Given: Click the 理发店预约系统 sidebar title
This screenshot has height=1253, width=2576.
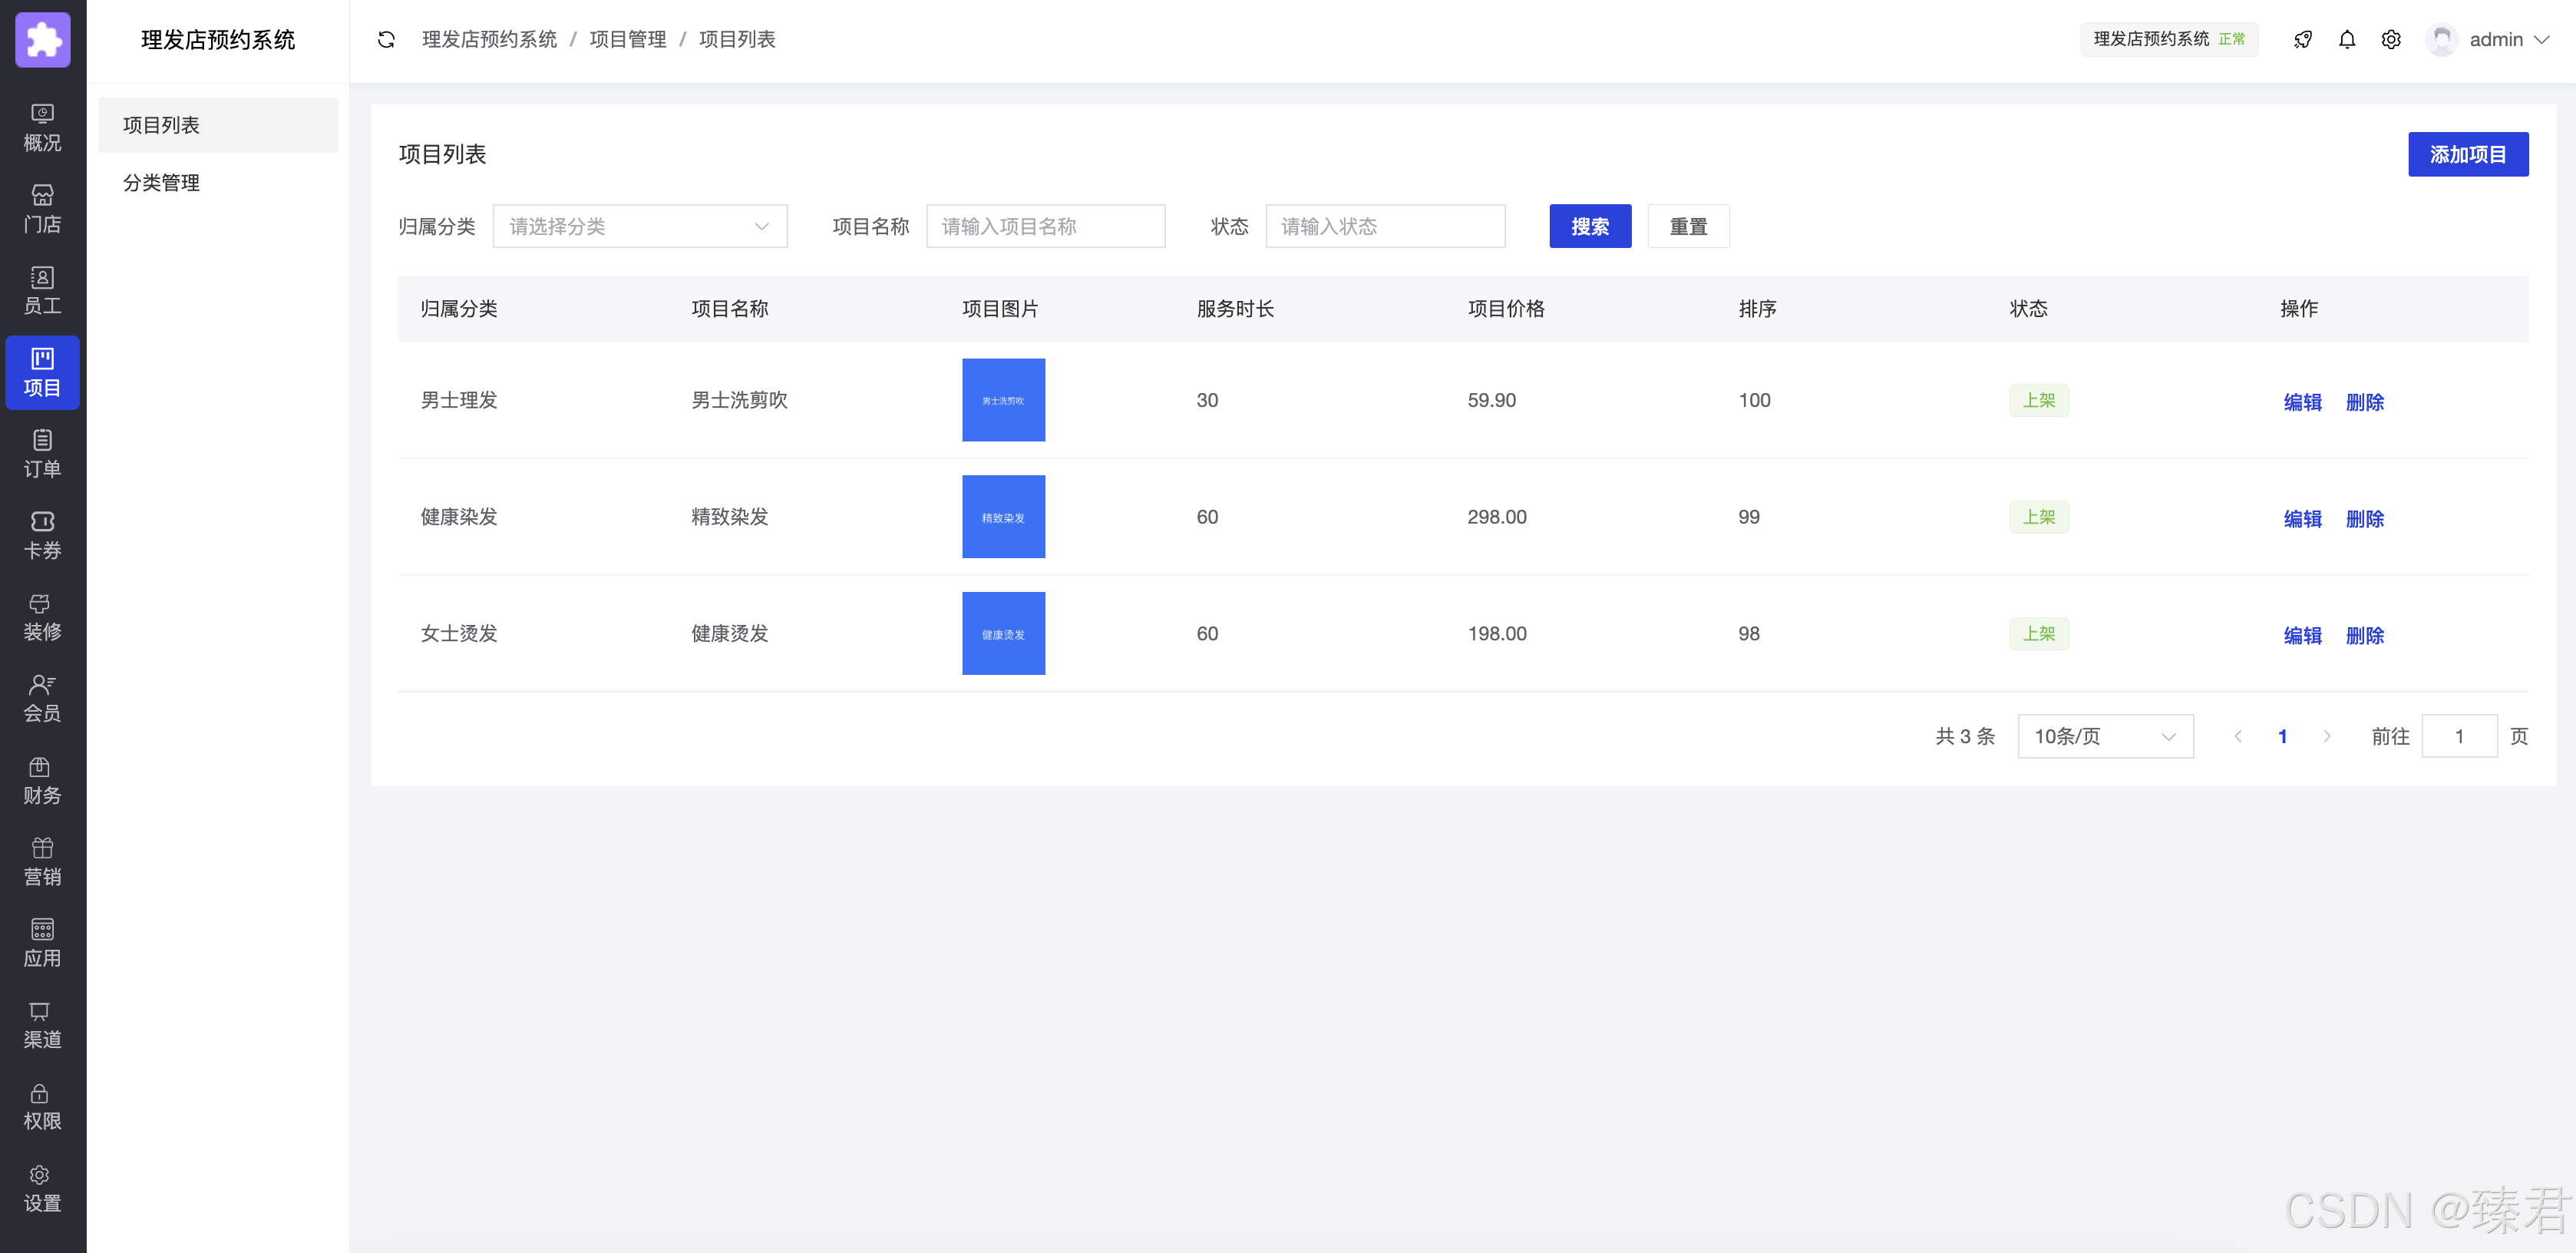Looking at the screenshot, I should pyautogui.click(x=218, y=40).
